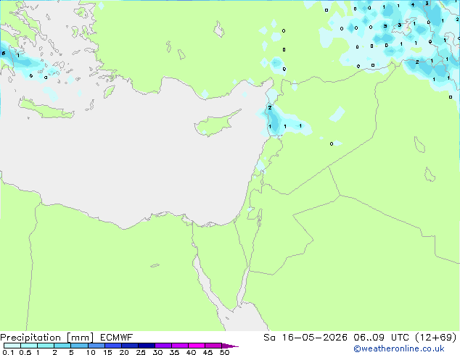Image resolution: width=460 pixels, height=355 pixels.
Task: Open the weatheronline.co.uk copyright link
Action: pyautogui.click(x=399, y=348)
